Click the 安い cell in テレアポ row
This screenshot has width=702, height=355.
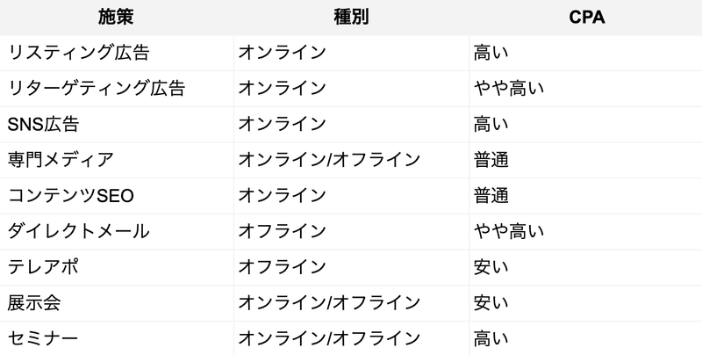(586, 267)
